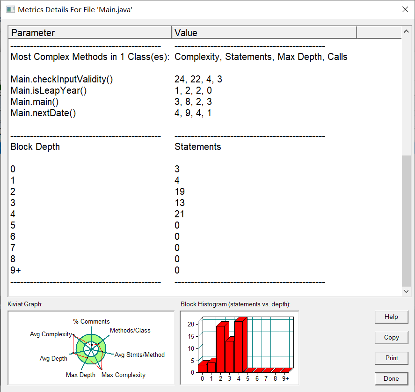The image size is (415, 392).
Task: Close the Metrics Details window
Action: [405, 9]
